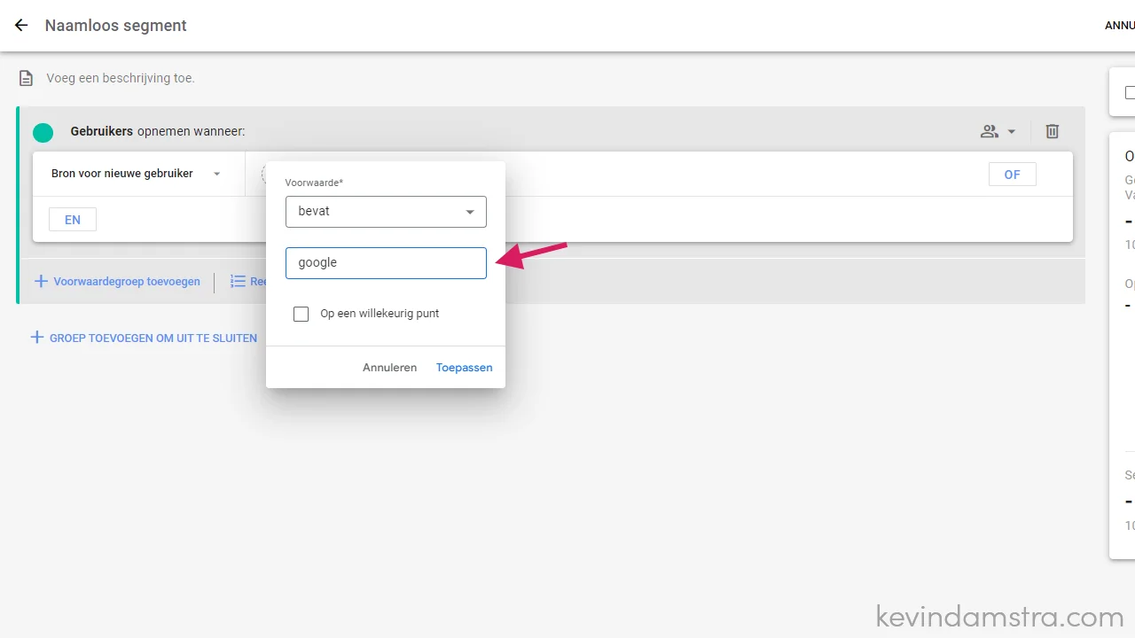Image resolution: width=1135 pixels, height=638 pixels.
Task: Click the plus icon for GROEP TOEVOEGEN OM UIT TE SLUITEN
Action: click(x=37, y=338)
